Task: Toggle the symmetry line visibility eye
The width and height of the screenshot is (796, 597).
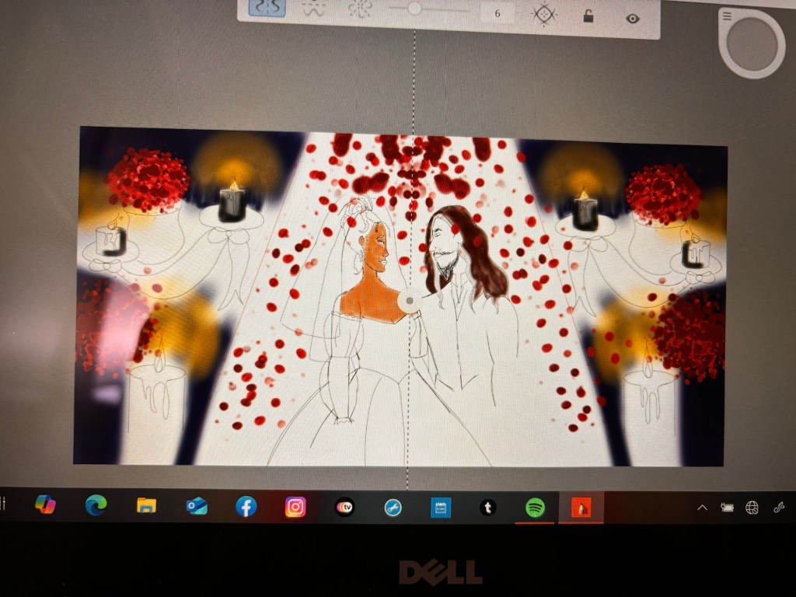Action: [x=633, y=19]
